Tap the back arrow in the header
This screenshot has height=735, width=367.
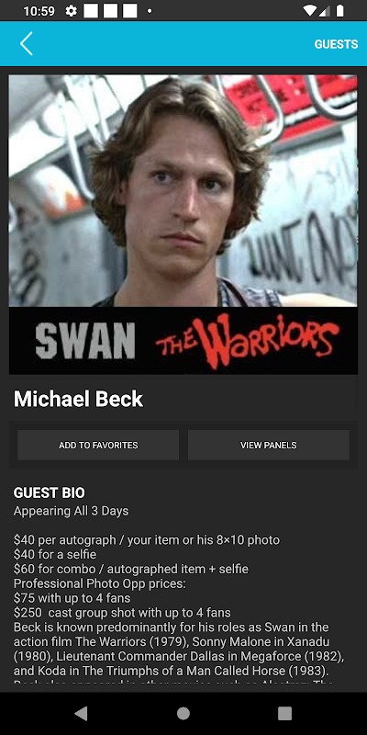27,44
